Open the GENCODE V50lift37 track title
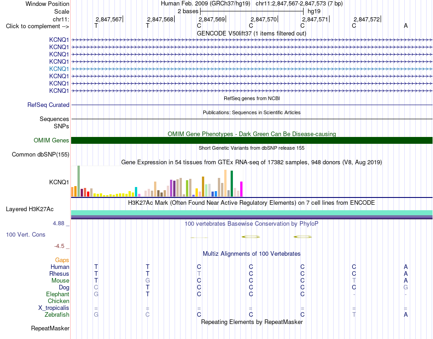Viewport: 433px width, 339px height. pyautogui.click(x=251, y=33)
